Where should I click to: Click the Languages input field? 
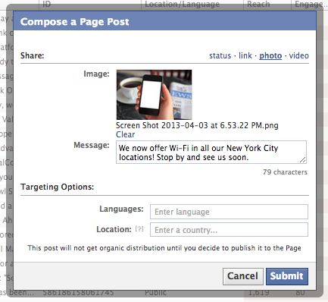coord(229,212)
